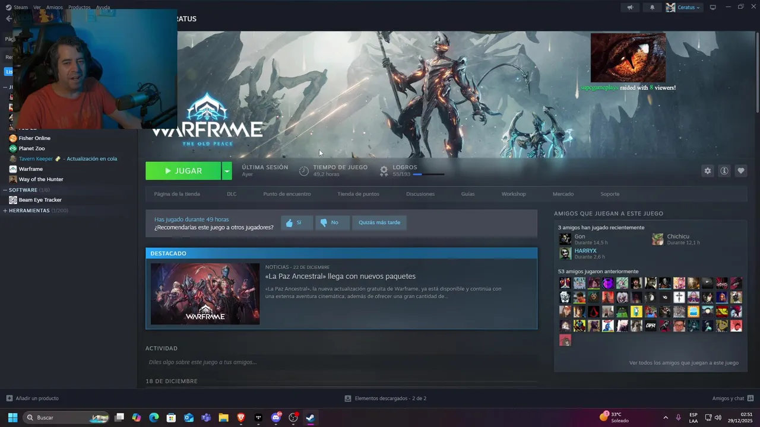The image size is (760, 427).
Task: Open File Explorer from the taskbar
Action: (223, 418)
